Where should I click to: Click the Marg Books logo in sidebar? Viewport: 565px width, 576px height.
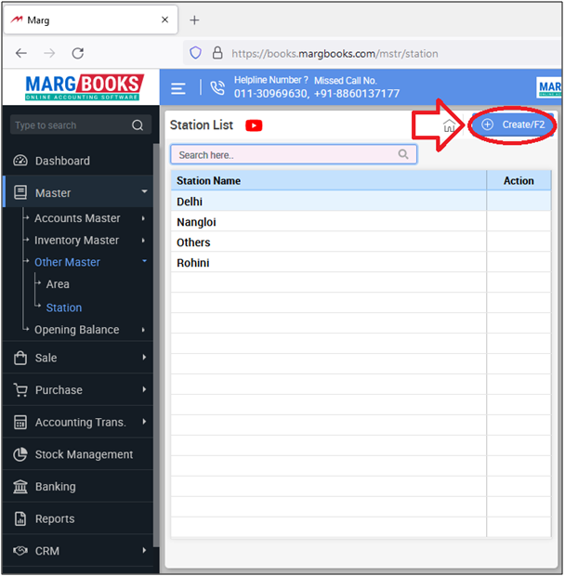pos(85,87)
